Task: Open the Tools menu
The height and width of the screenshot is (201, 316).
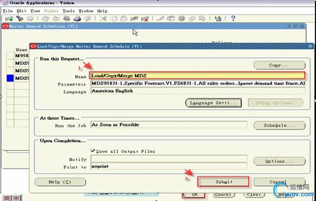Action: click(68, 11)
